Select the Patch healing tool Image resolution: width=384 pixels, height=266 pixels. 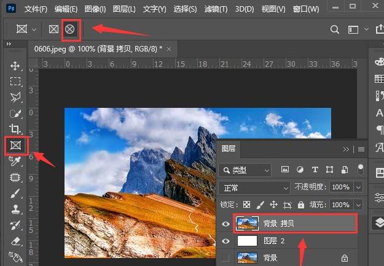click(15, 177)
